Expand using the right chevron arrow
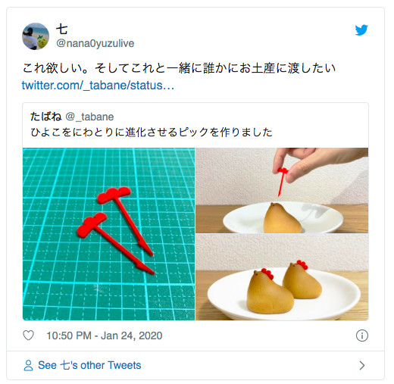Screen dimensions: 394x384 [x=362, y=365]
